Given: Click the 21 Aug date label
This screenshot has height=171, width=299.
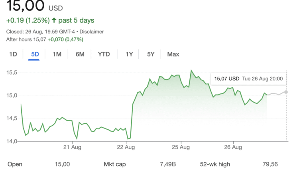Looking at the screenshot, I should [73, 148].
